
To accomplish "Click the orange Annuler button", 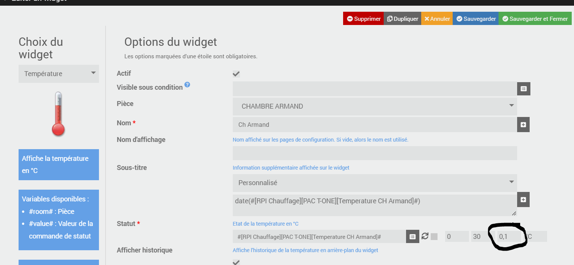I will click(437, 19).
